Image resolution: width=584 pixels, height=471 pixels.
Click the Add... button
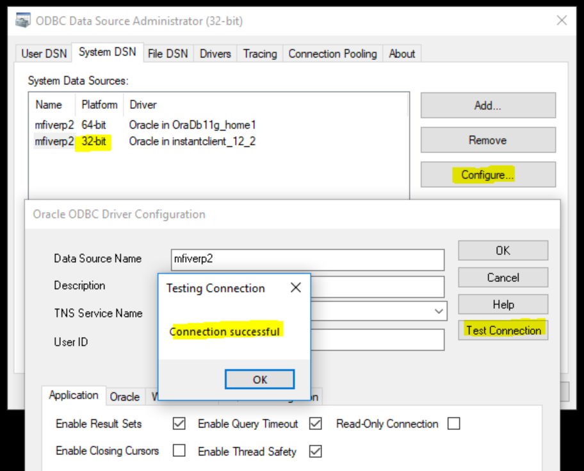[487, 106]
